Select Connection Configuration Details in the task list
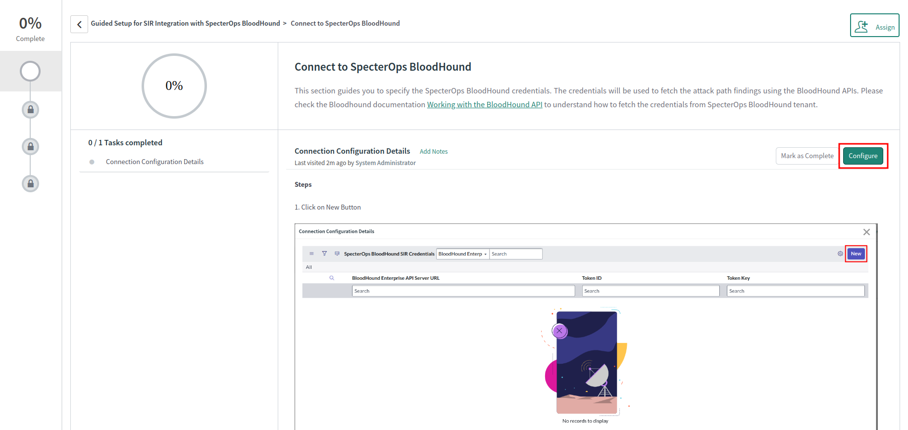 pos(154,162)
